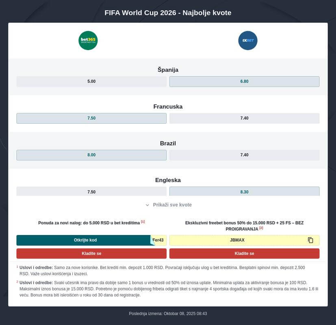Choose Brazil odds 7.40
Image resolution: width=336 pixels, height=325 pixels.
[x=244, y=155]
